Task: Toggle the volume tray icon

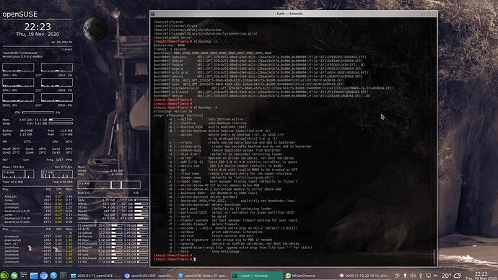Action: (413, 276)
